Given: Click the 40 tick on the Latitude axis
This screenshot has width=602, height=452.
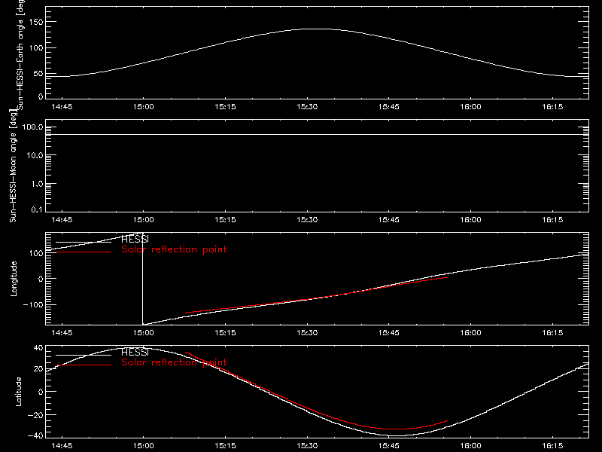Looking at the screenshot, I should tap(38, 348).
